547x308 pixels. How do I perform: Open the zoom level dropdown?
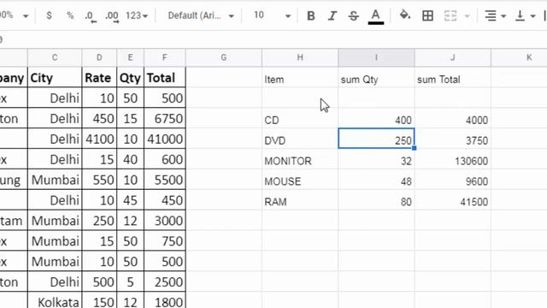pyautogui.click(x=14, y=15)
